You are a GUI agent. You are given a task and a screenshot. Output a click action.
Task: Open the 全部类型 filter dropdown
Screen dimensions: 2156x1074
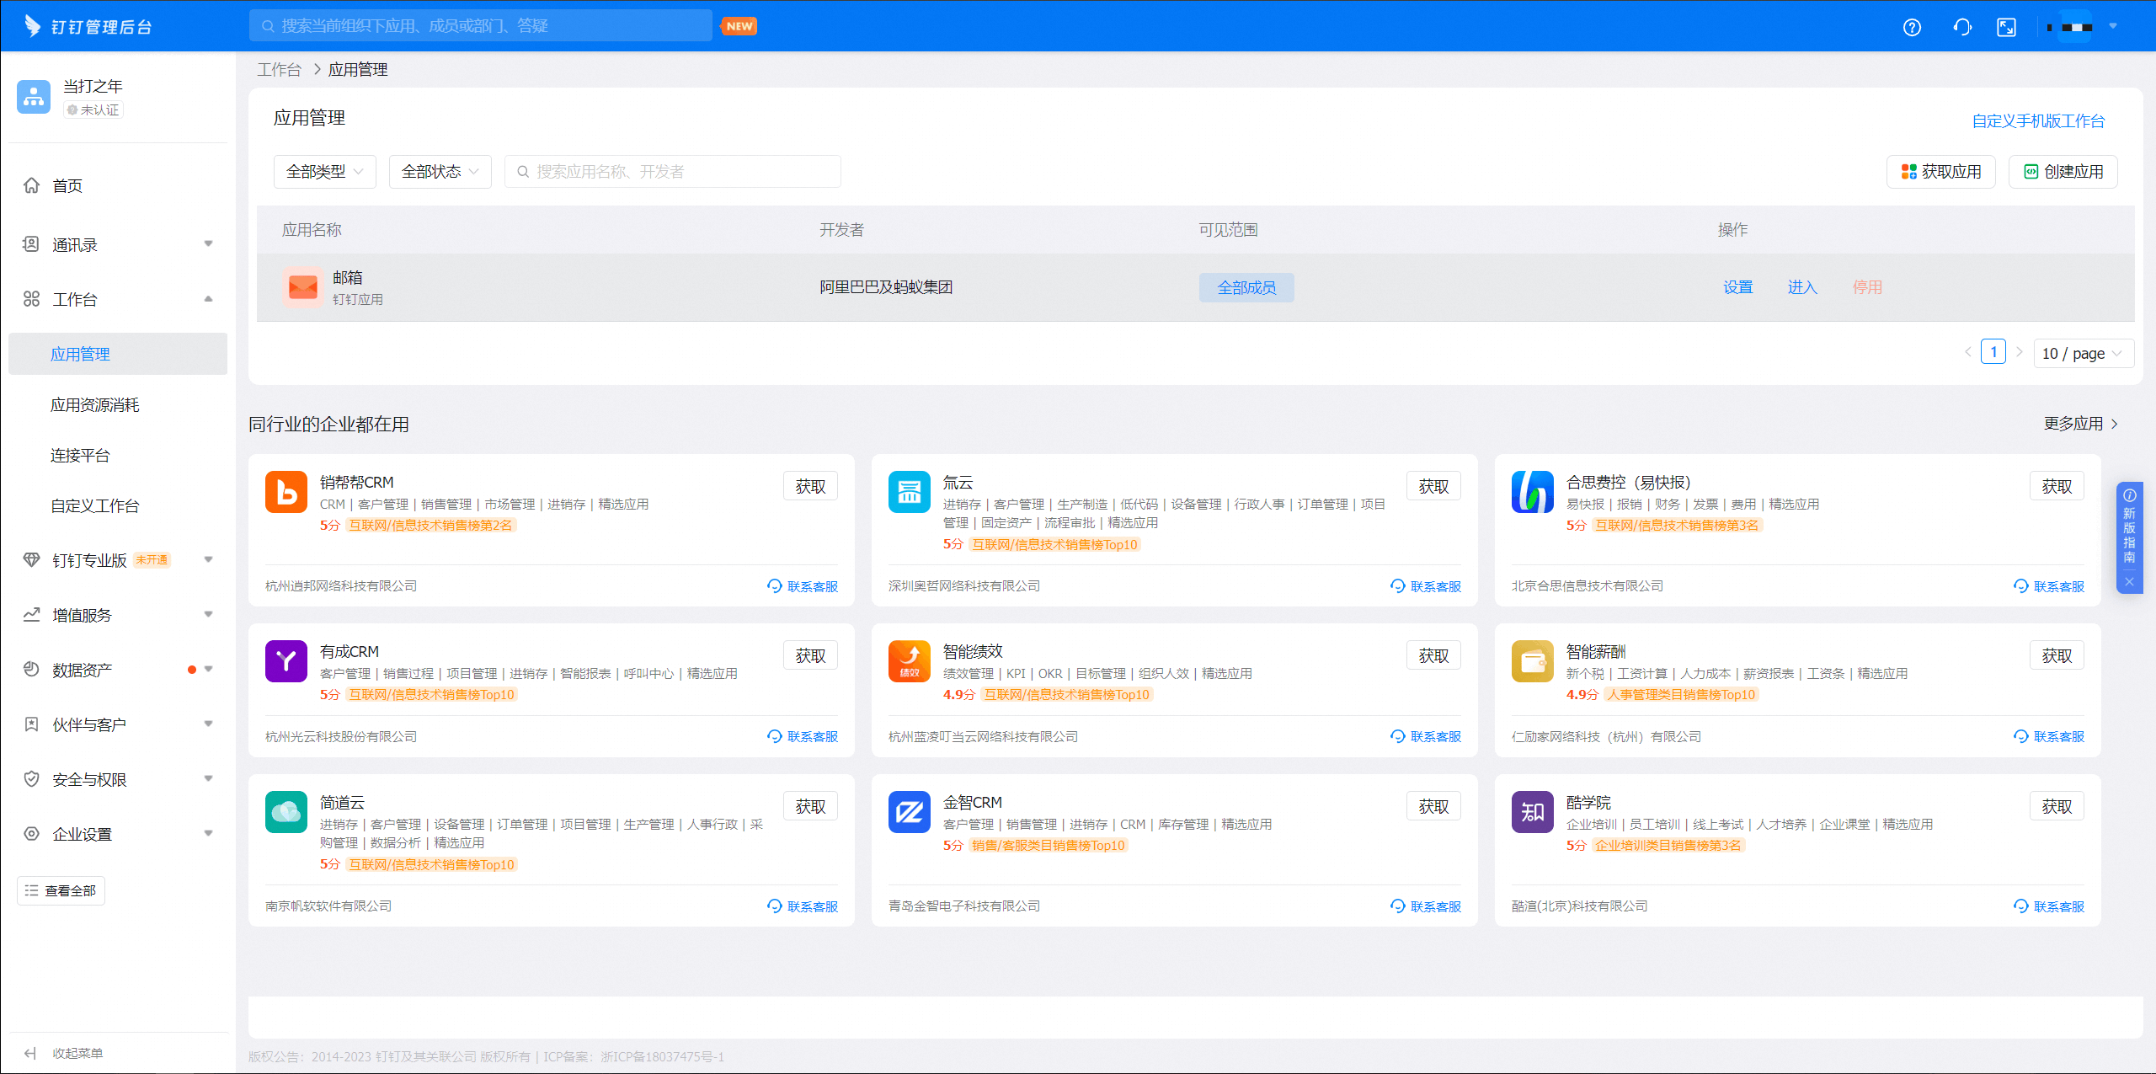coord(325,172)
